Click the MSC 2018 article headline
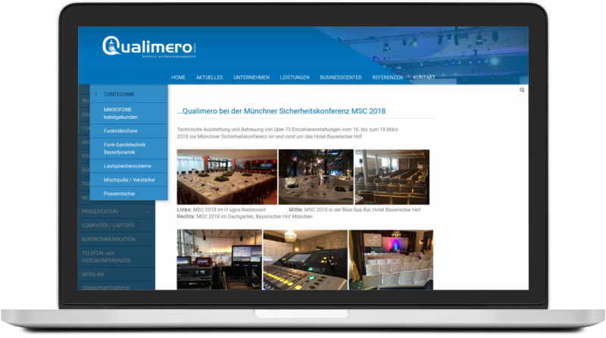 [281, 111]
